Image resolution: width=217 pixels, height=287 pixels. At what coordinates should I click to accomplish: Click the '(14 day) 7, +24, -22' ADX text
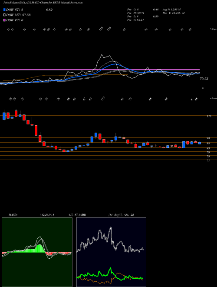tap(121, 215)
